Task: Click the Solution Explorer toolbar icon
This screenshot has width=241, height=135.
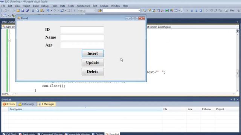Action: (145, 10)
